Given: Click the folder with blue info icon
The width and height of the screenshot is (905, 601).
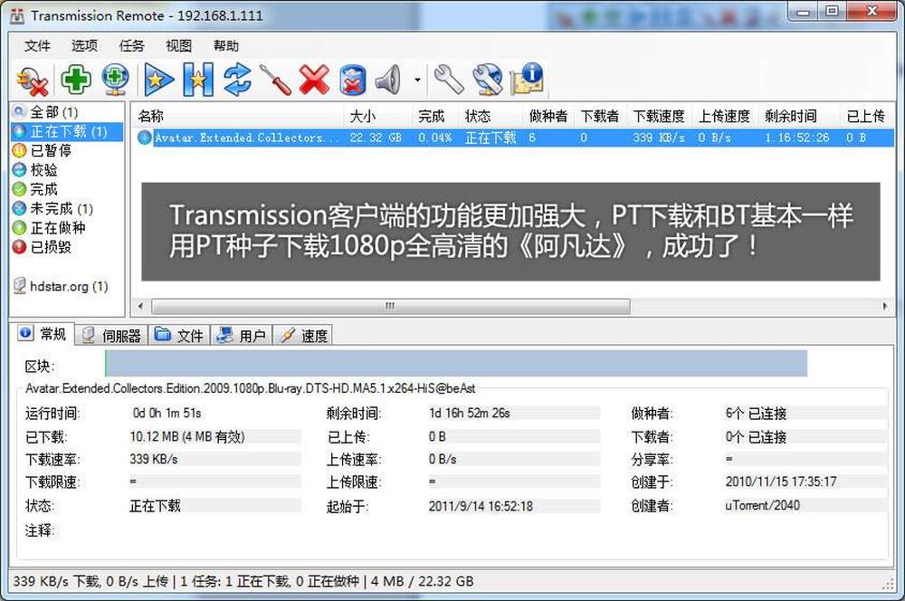Looking at the screenshot, I should pos(527,80).
